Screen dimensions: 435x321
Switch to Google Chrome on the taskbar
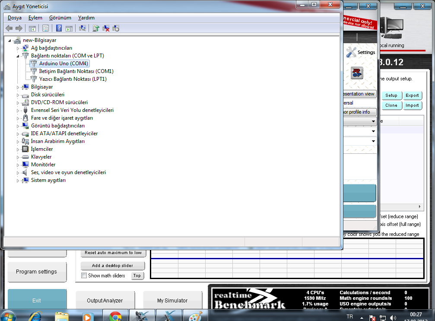tap(115, 316)
